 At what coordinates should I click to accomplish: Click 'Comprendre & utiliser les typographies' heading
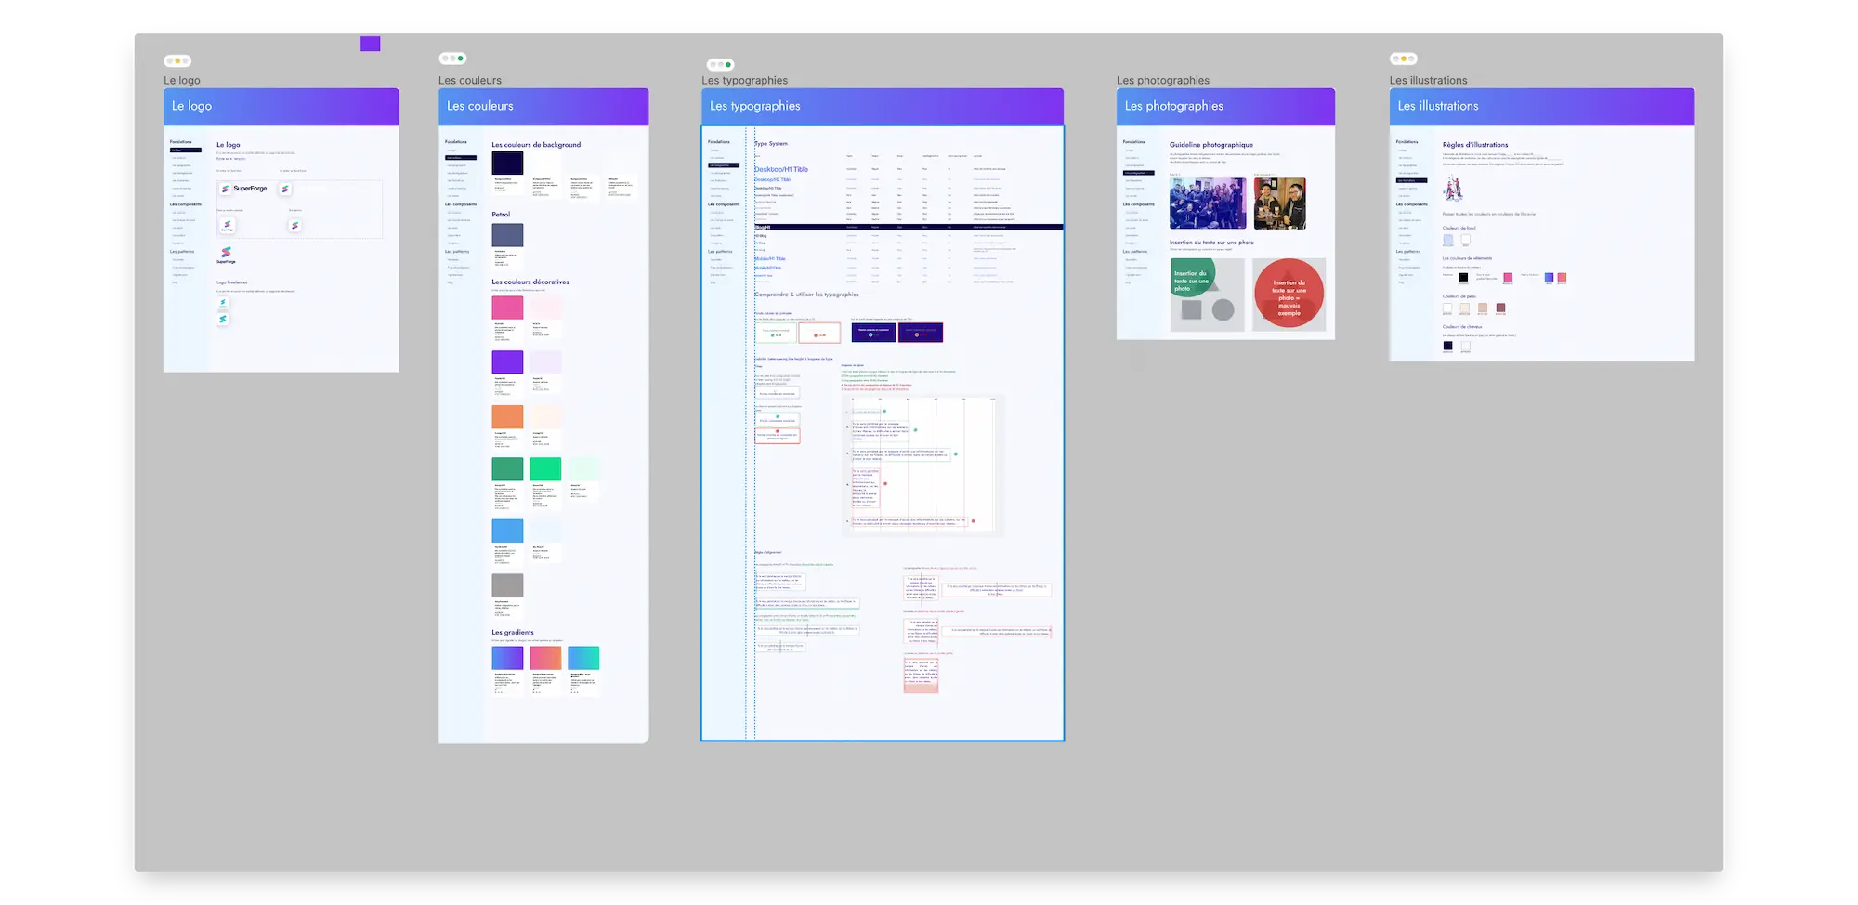point(806,295)
